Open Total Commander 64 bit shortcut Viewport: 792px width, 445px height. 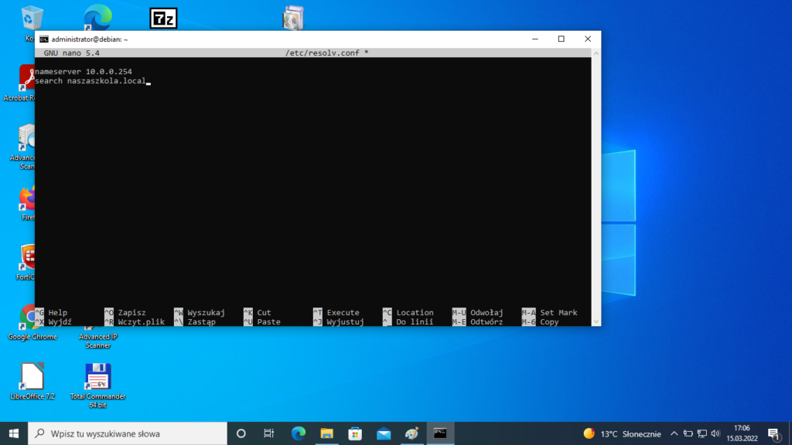[97, 377]
